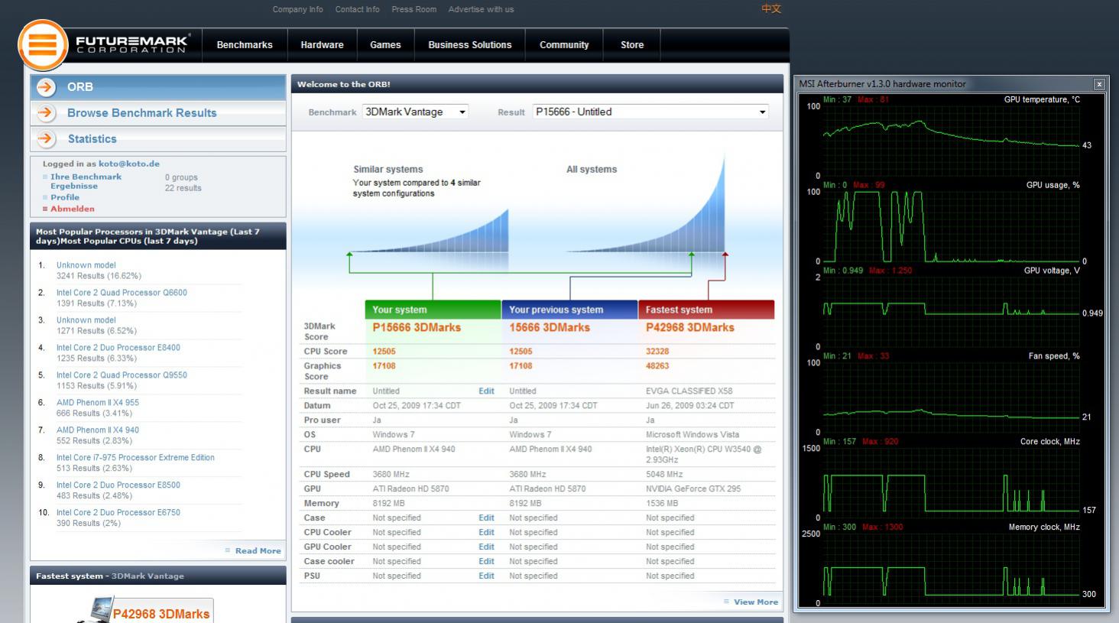Click the Press Room link
This screenshot has height=623, width=1119.
414,9
